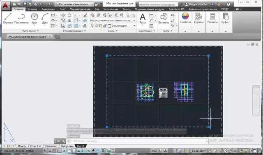Click the help question mark button
This screenshot has height=155, width=263.
[x=228, y=5]
